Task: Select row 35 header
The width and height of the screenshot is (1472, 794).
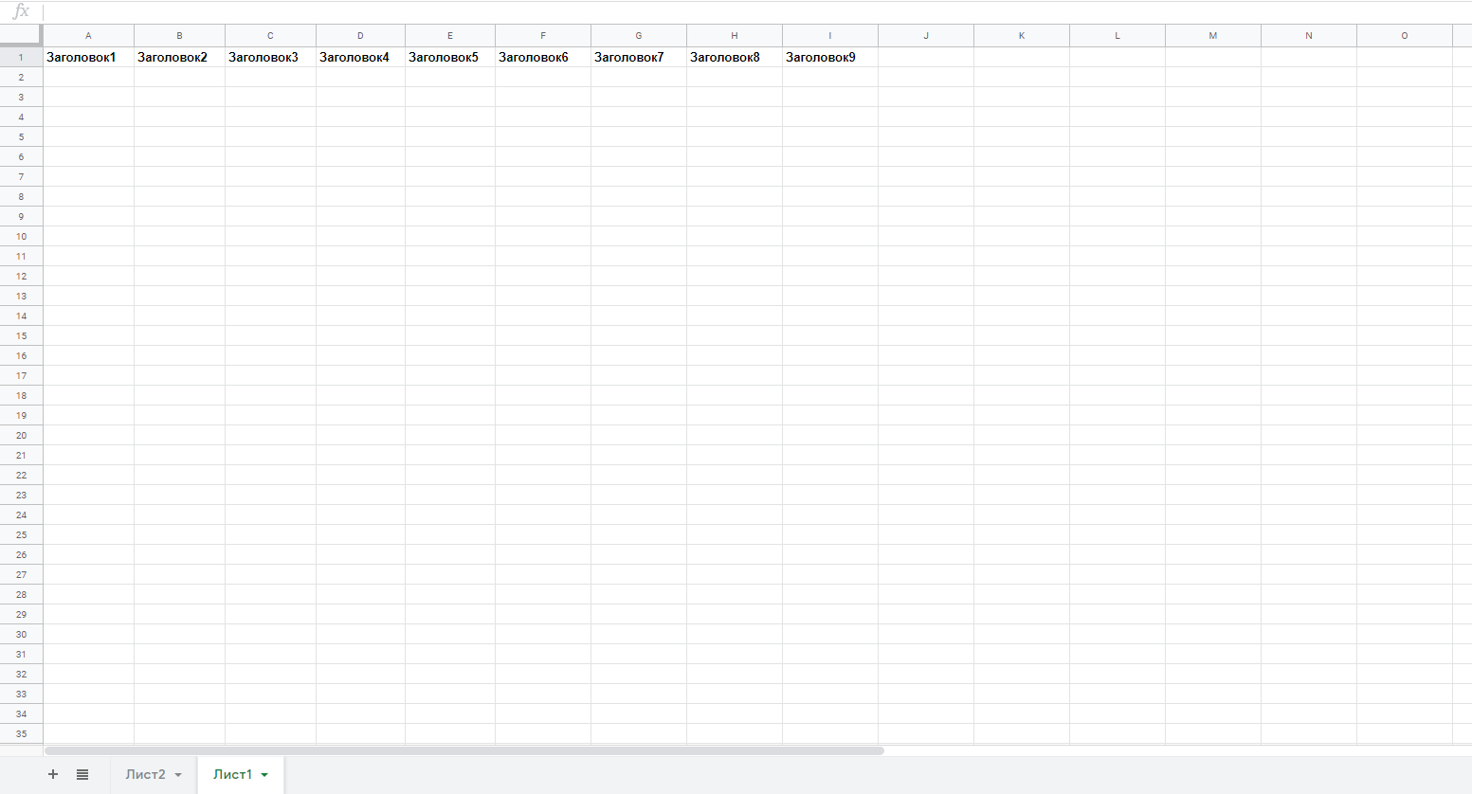Action: [21, 733]
